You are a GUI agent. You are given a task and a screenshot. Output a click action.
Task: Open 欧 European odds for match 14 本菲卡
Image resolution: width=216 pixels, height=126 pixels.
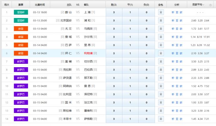(x=181, y=119)
